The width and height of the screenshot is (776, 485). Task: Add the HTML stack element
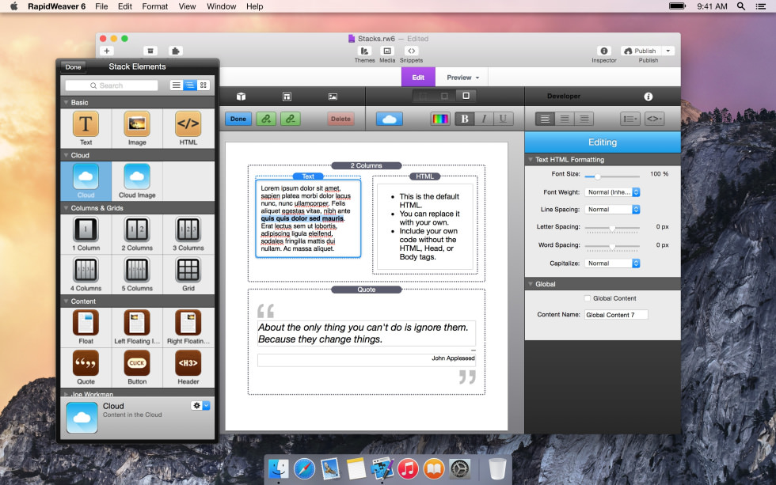(x=188, y=128)
